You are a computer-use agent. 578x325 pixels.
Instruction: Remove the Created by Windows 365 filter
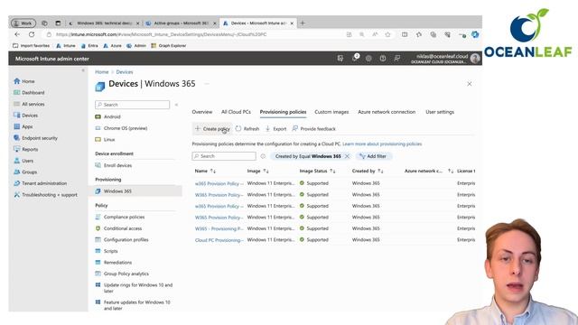(x=347, y=156)
